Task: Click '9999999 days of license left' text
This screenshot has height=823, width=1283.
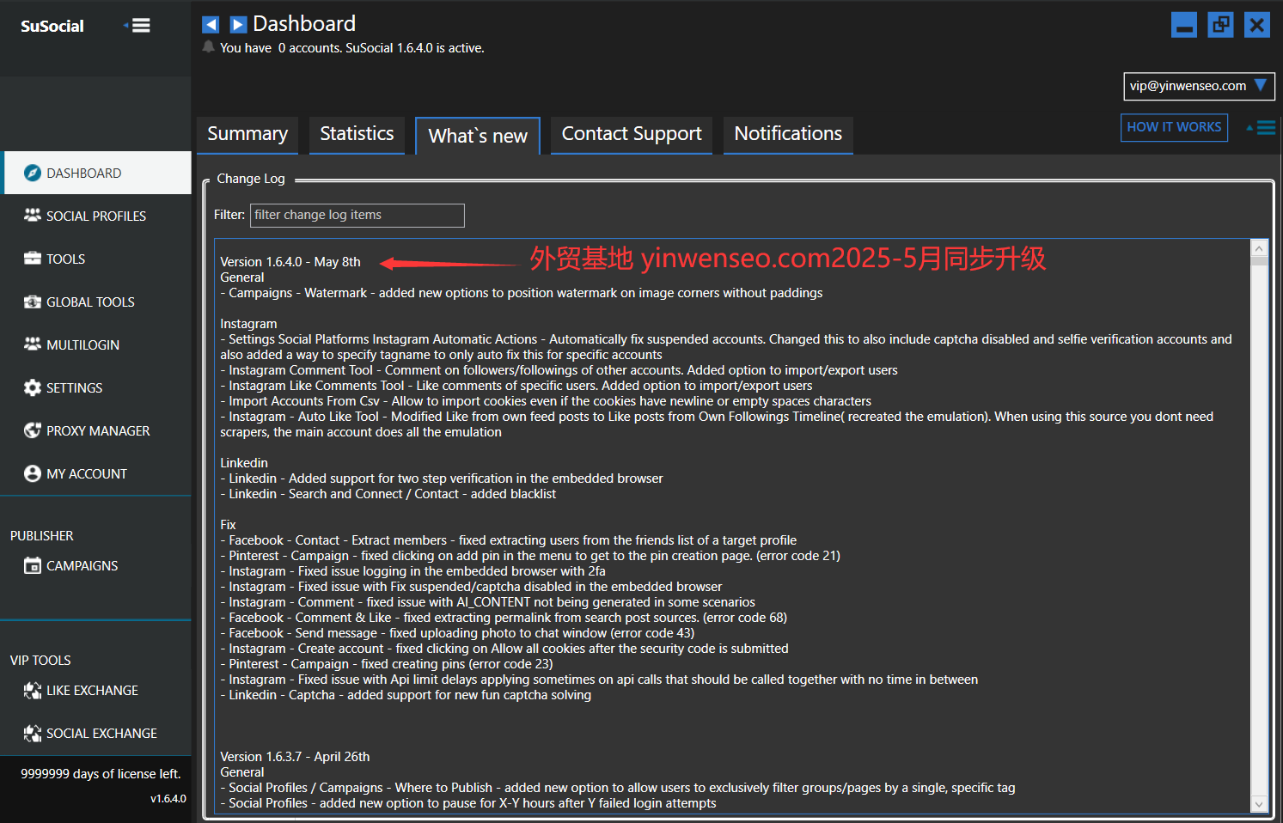Action: (x=101, y=774)
